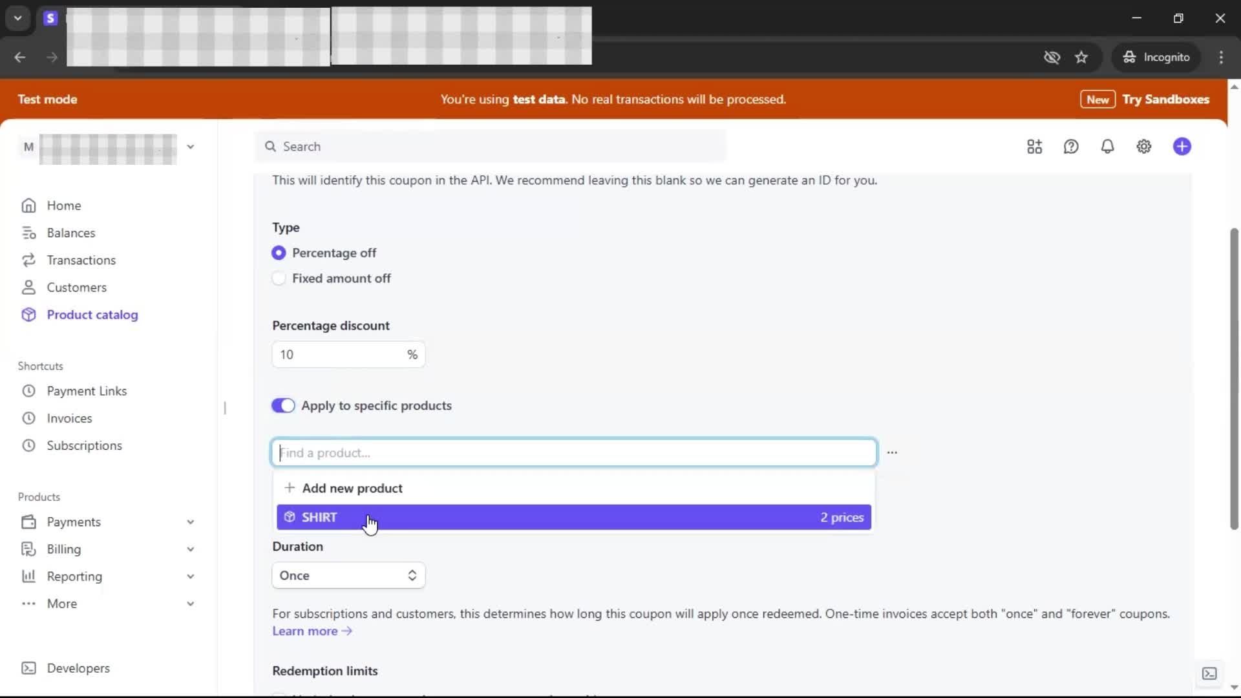Select Add new product option
This screenshot has height=698, width=1241.
352,488
